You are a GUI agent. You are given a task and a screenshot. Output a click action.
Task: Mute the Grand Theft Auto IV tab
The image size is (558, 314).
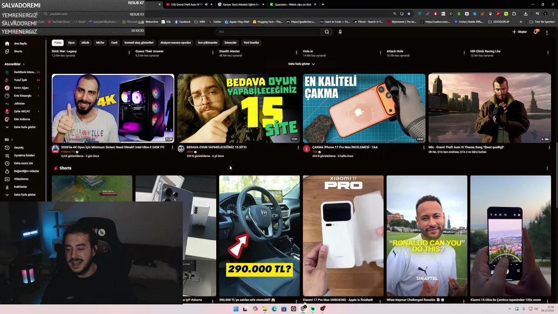206,4
